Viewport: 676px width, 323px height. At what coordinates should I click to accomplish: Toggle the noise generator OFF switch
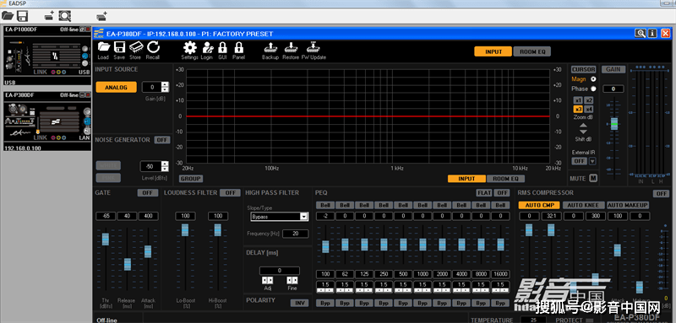[162, 140]
